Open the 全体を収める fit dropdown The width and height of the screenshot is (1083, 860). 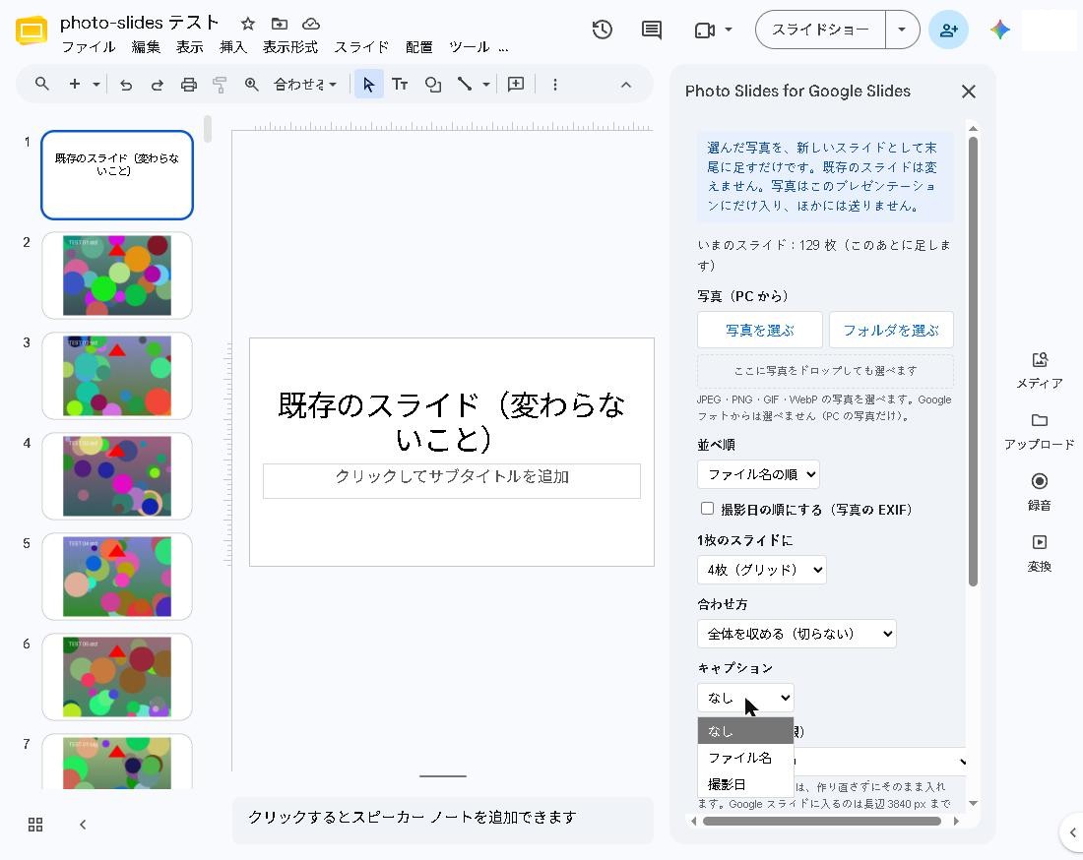click(797, 634)
